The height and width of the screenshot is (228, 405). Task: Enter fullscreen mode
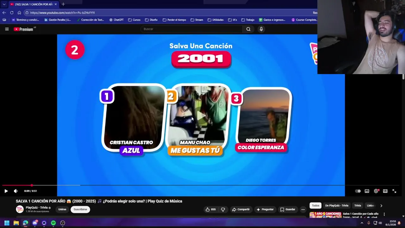point(394,191)
